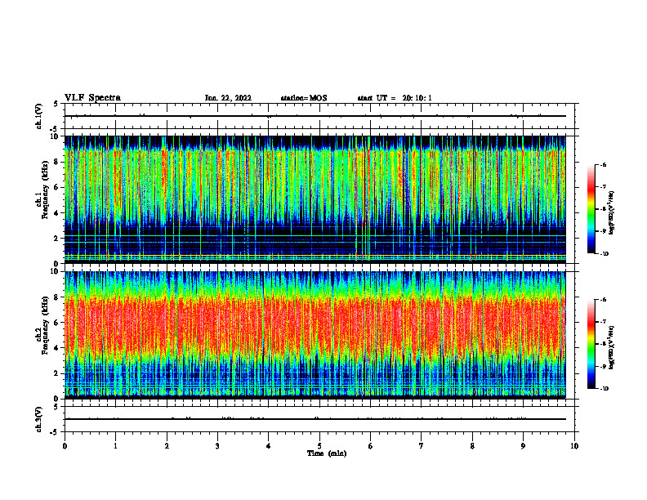Click the ch.1 frequency tick label "4"
This screenshot has width=647, height=500.
[x=57, y=213]
